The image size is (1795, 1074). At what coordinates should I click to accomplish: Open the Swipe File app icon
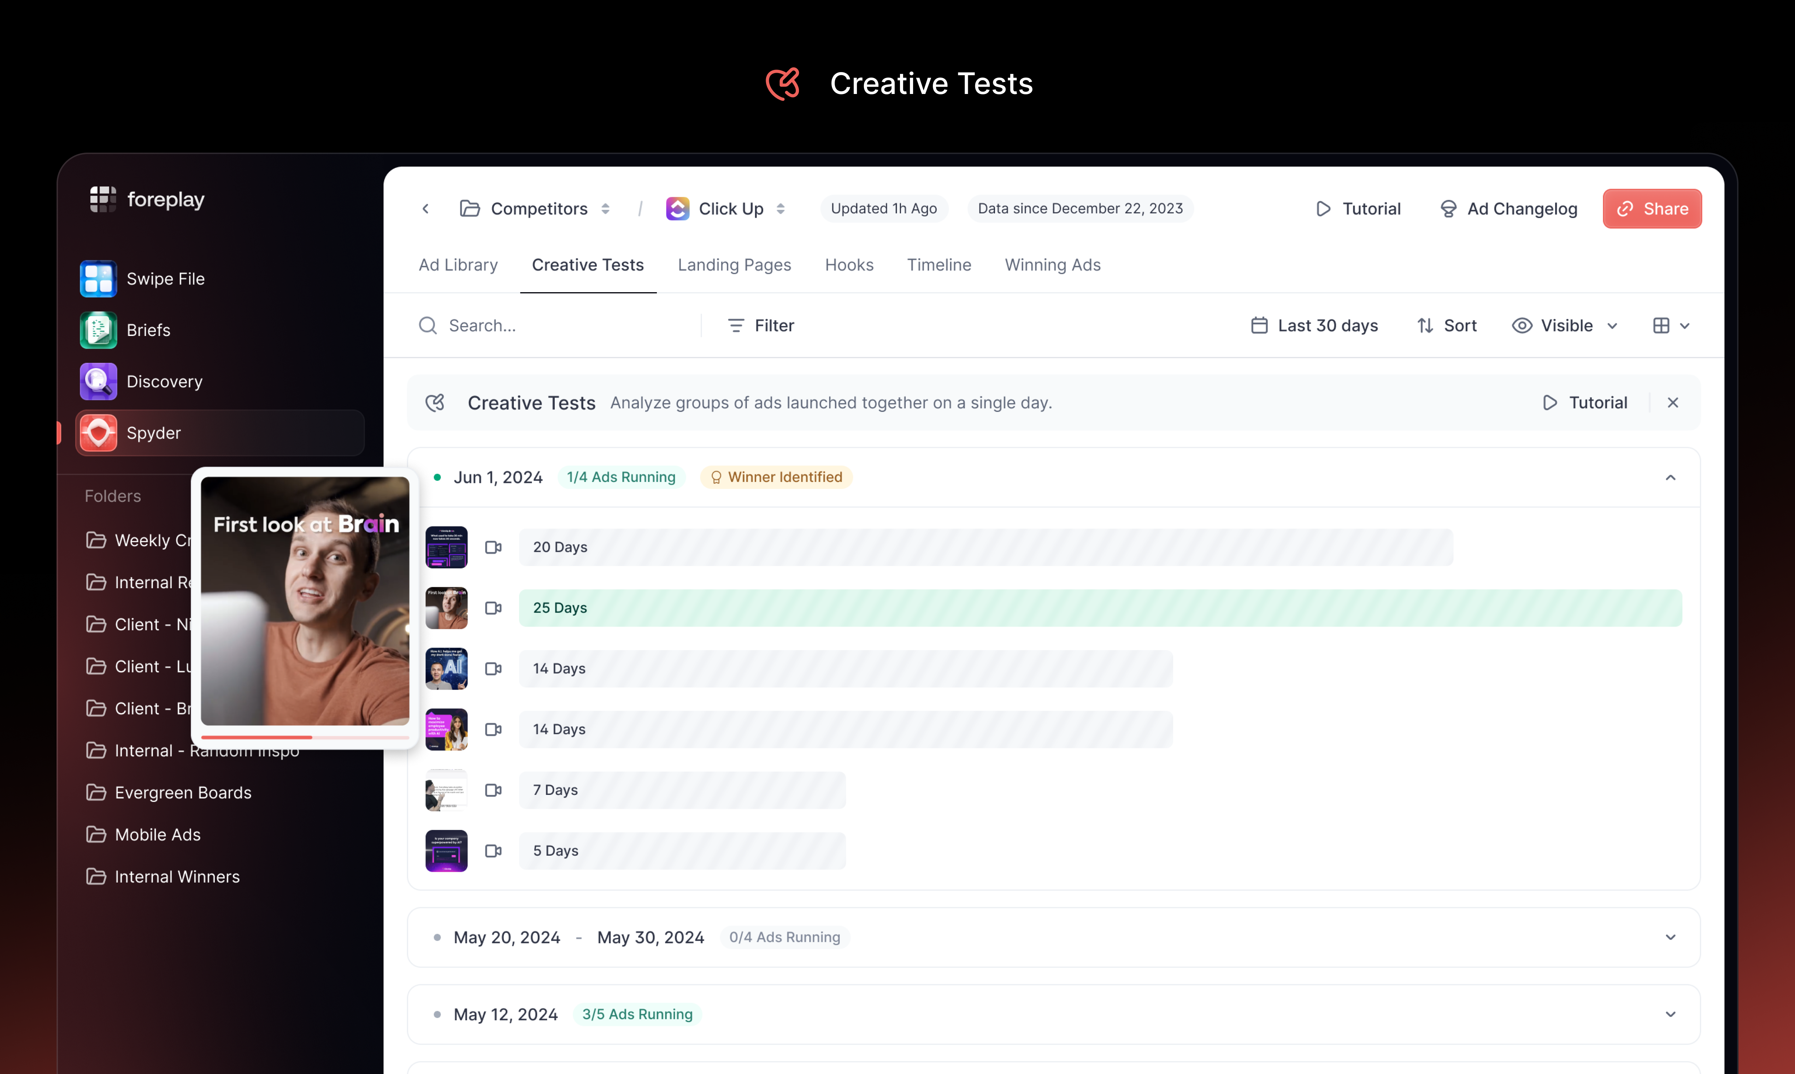[x=98, y=279]
